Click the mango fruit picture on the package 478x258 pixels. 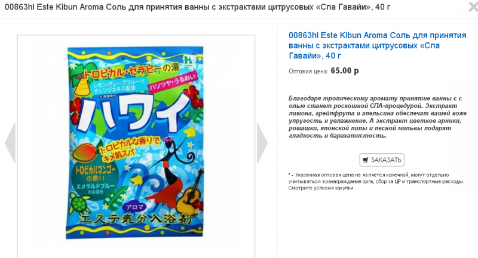pos(84,153)
